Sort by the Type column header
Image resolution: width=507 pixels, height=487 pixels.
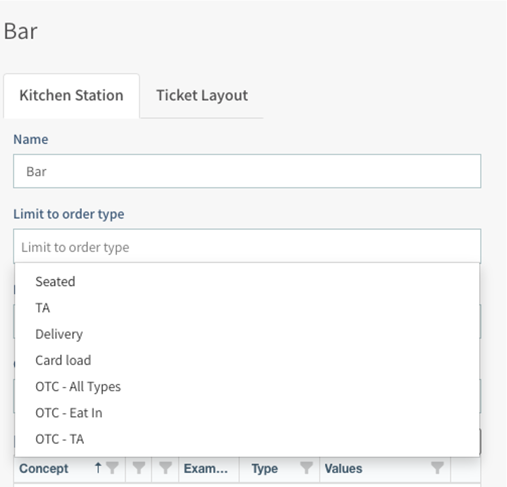tap(265, 468)
